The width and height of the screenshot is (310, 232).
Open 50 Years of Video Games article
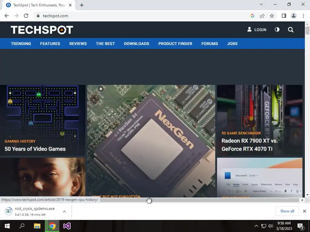pos(35,149)
